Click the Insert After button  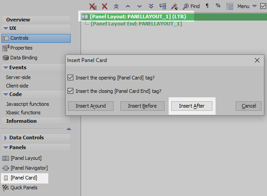coord(192,106)
